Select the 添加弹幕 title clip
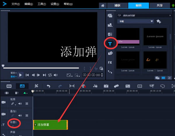 pyautogui.click(x=50, y=125)
